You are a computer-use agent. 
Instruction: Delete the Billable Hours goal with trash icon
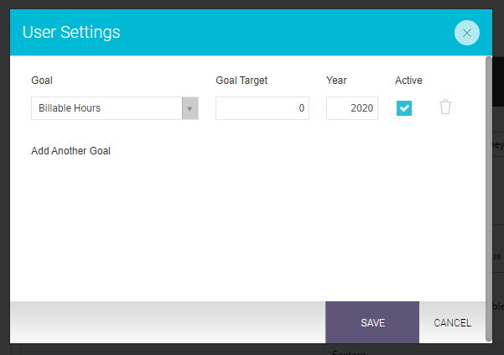pyautogui.click(x=445, y=107)
